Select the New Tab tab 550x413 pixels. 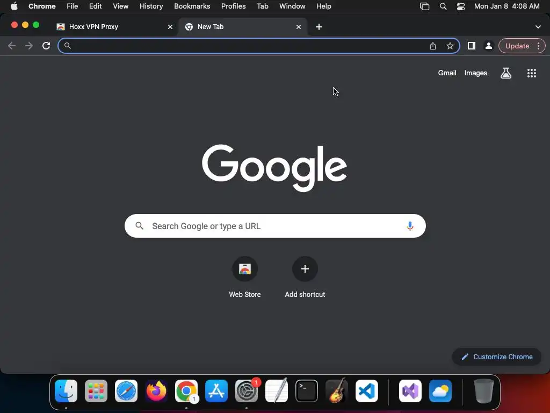[x=242, y=27]
